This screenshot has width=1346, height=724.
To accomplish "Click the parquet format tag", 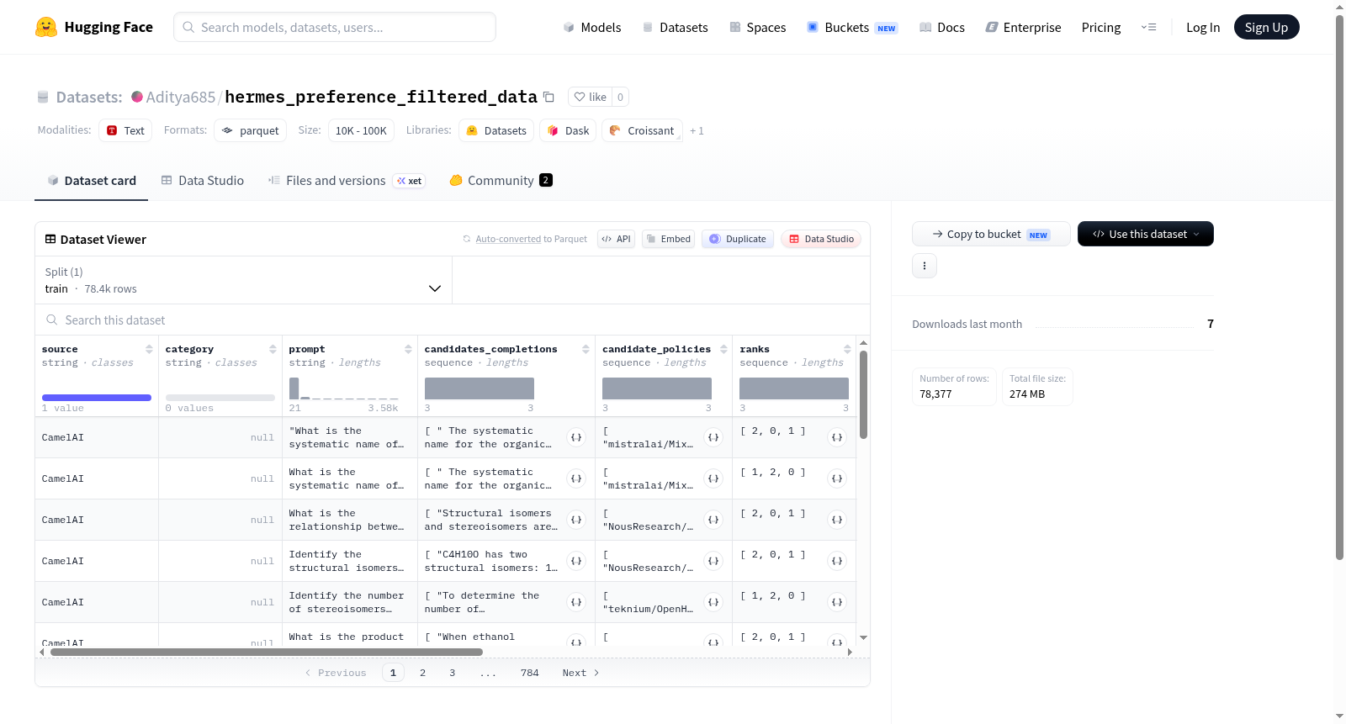I will click(x=250, y=130).
